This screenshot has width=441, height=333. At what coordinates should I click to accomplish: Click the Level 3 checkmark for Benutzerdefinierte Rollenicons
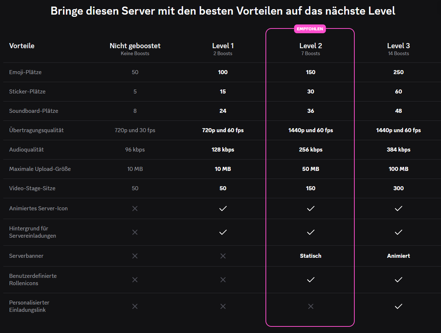click(399, 280)
